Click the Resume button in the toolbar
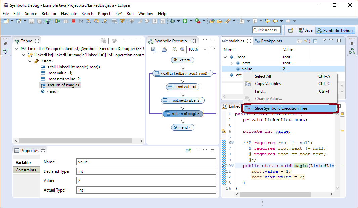This screenshot has height=208, width=358. coord(58,21)
